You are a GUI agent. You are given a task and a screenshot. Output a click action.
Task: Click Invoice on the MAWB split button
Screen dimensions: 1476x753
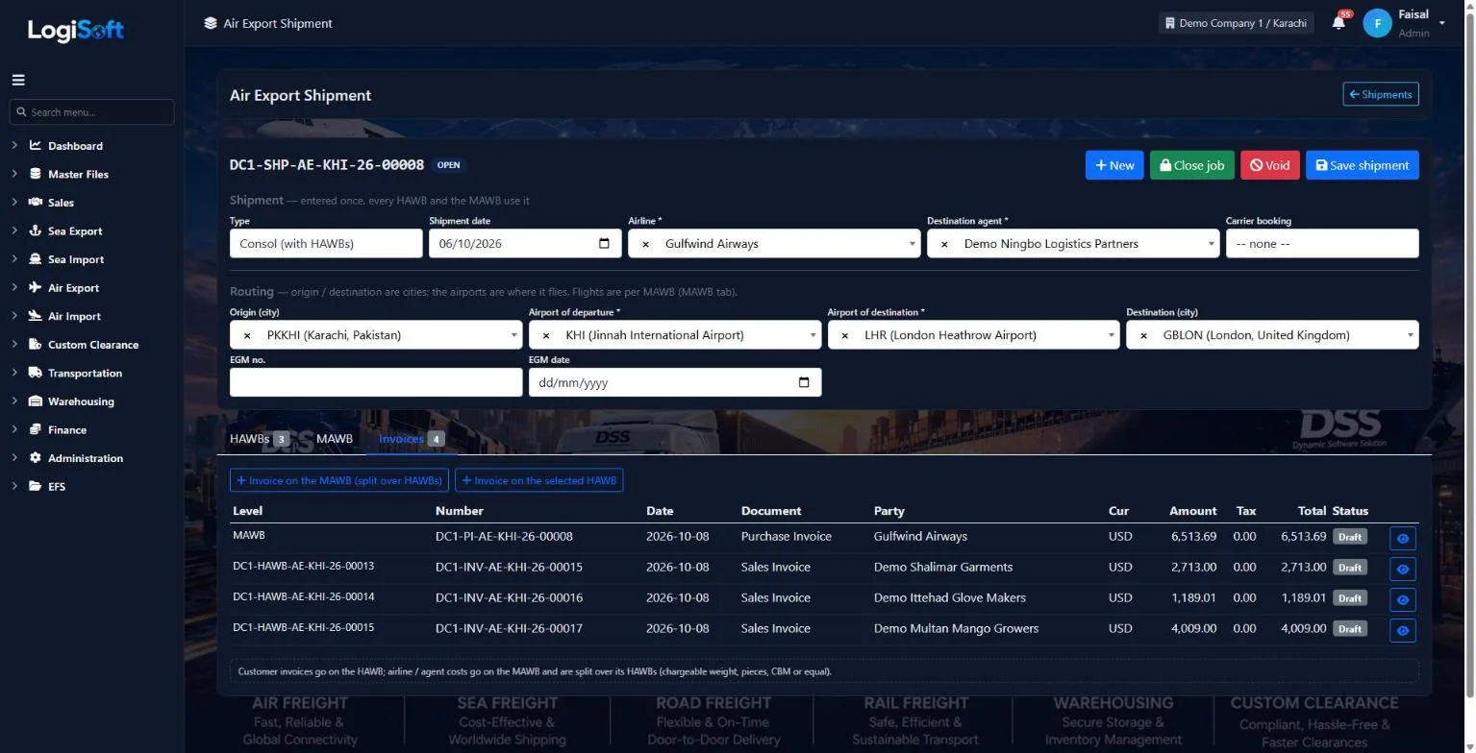click(339, 480)
